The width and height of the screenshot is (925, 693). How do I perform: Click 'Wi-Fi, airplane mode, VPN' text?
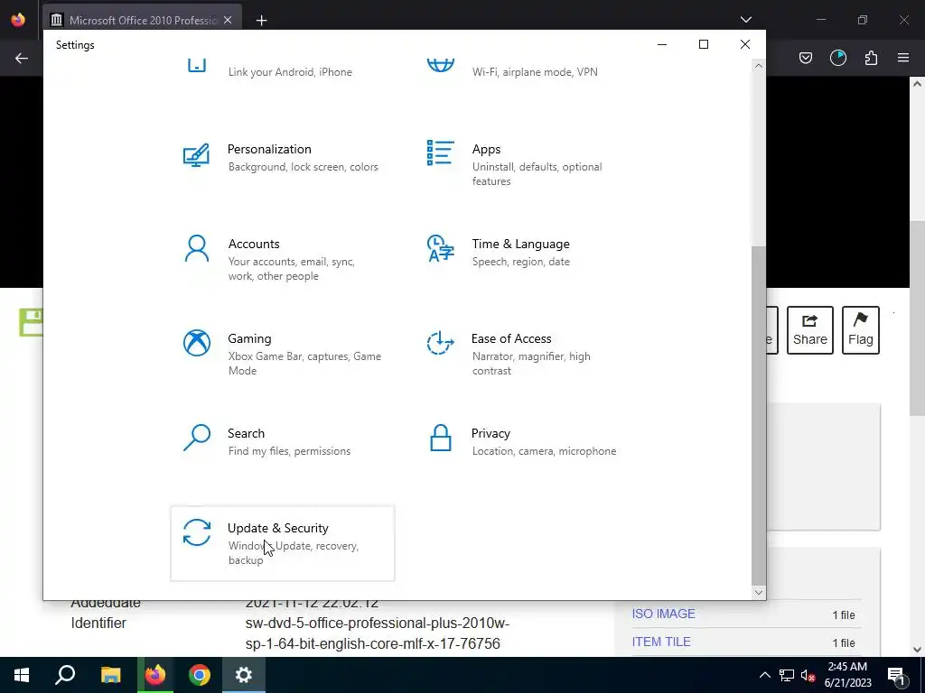pyautogui.click(x=535, y=72)
